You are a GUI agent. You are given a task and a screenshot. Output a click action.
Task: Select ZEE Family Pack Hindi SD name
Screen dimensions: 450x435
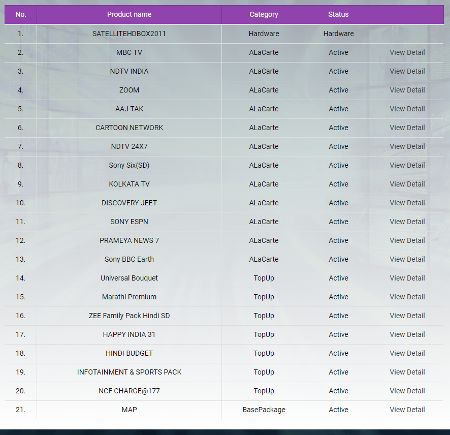(129, 316)
